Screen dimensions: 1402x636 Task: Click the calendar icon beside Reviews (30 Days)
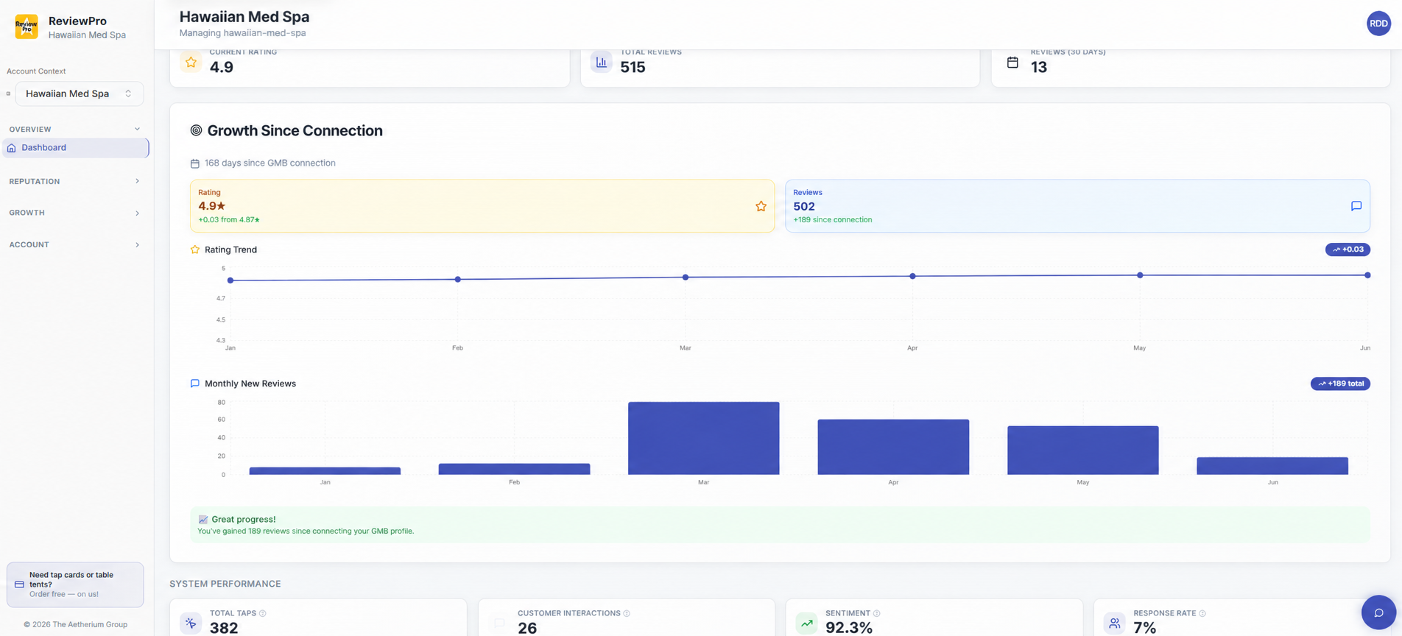coord(1012,63)
